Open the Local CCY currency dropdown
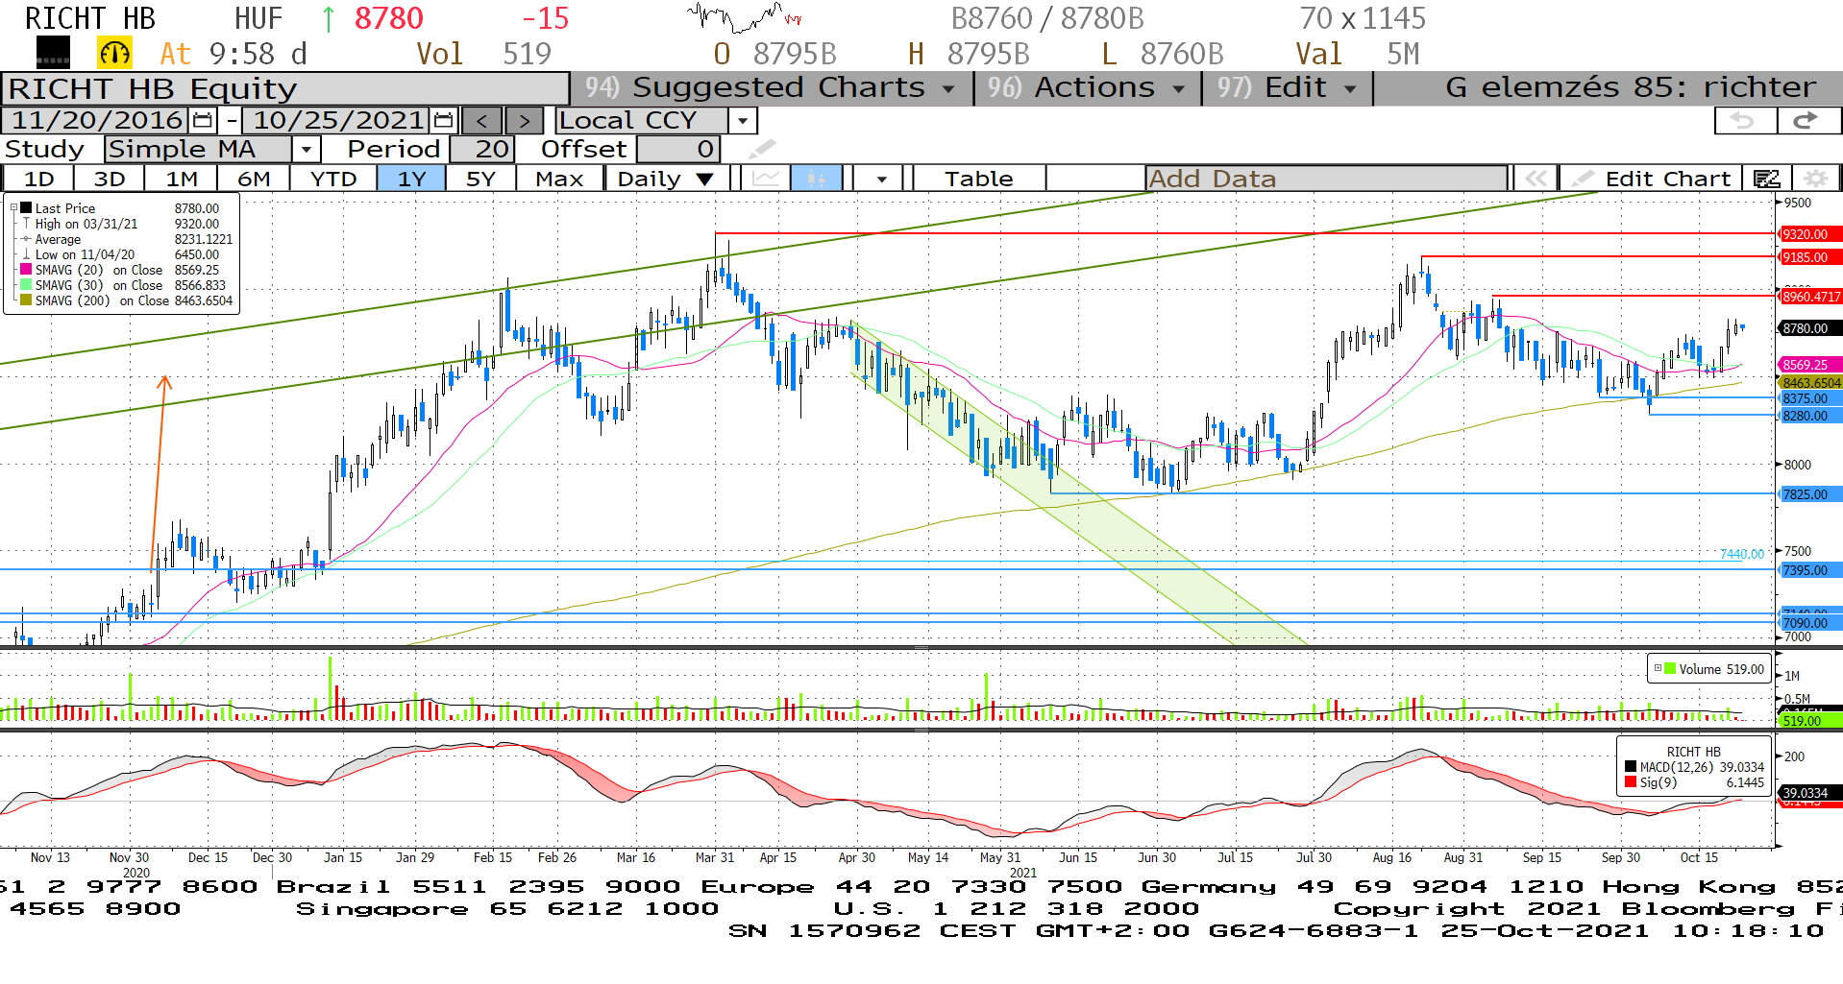1843x984 pixels. (x=742, y=121)
